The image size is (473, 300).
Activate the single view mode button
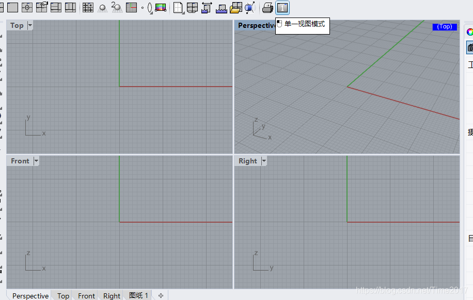pos(282,8)
